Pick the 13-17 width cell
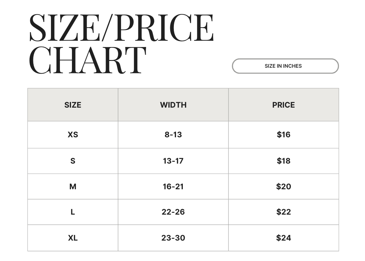 [x=173, y=161]
